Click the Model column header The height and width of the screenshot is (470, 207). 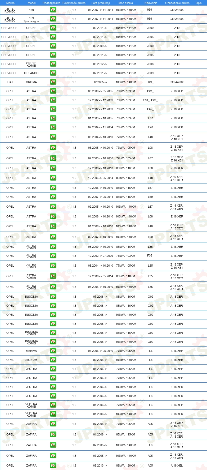[x=31, y=3]
